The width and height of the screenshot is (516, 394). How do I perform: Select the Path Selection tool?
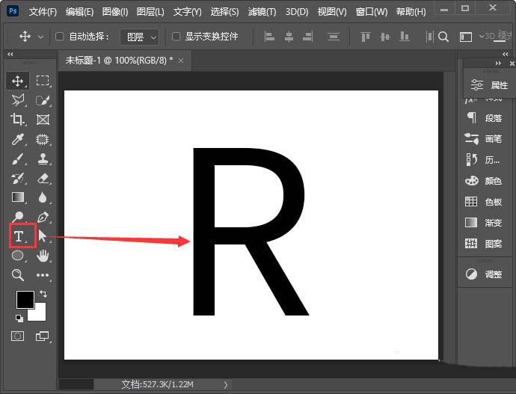point(43,236)
